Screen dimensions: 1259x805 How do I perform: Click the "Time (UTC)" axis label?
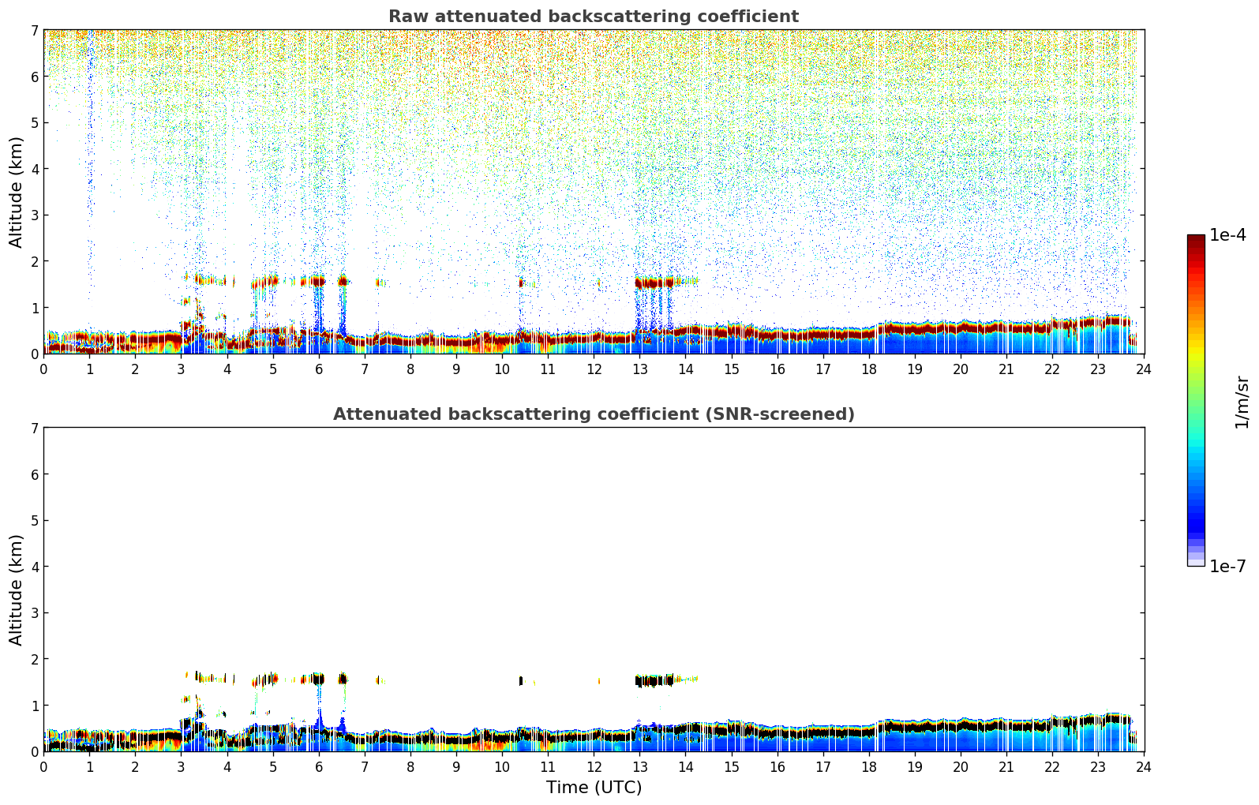point(594,788)
